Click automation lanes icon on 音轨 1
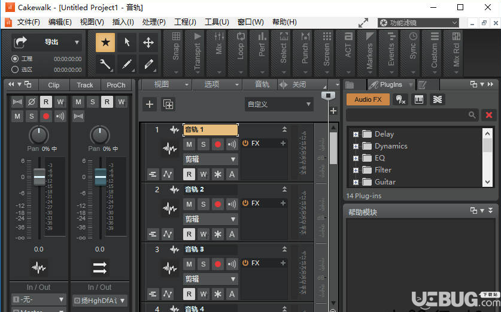501x312 pixels. [168, 174]
